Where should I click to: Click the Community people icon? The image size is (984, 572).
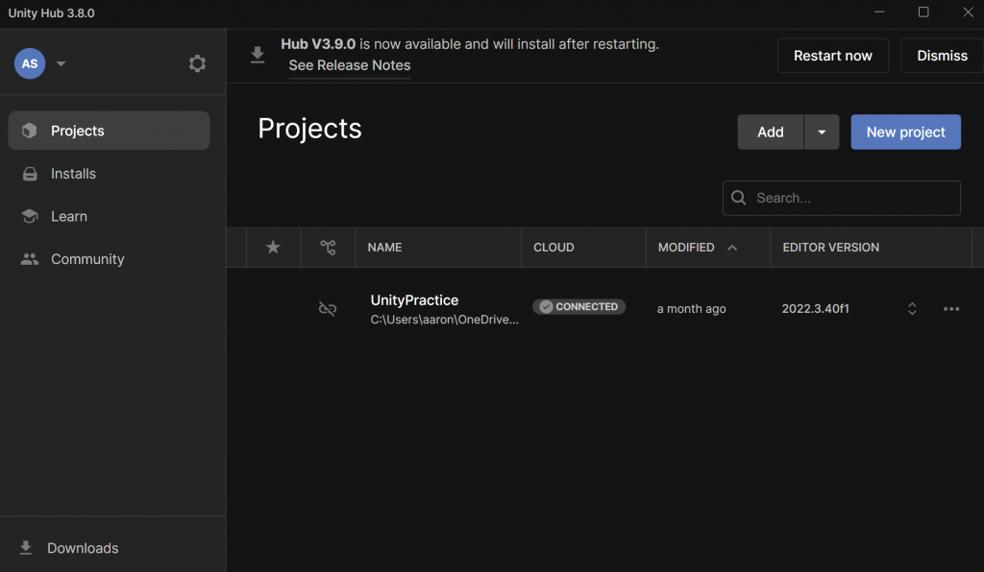tap(30, 259)
